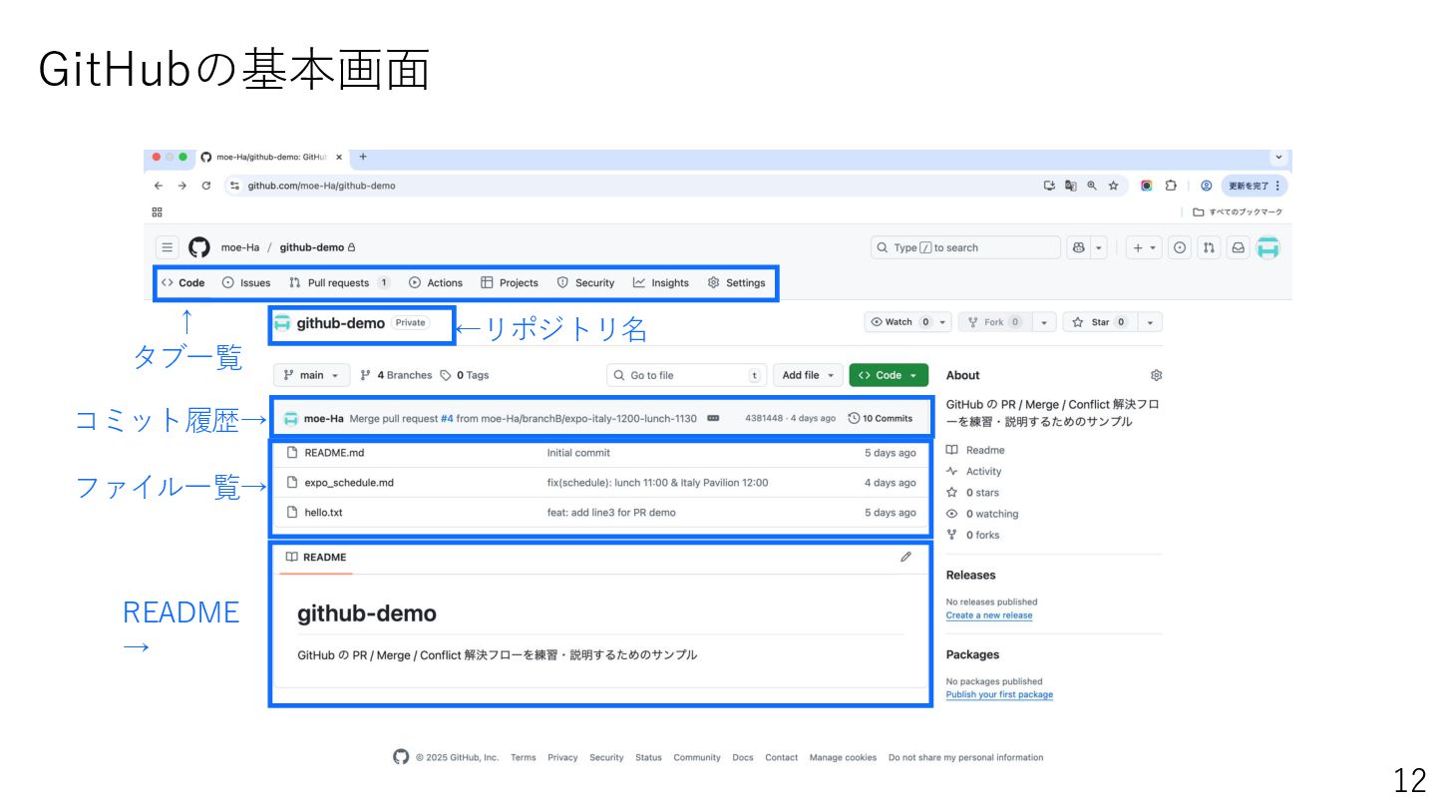Open the extensions puzzle icon
The width and height of the screenshot is (1436, 808).
coord(1171,186)
